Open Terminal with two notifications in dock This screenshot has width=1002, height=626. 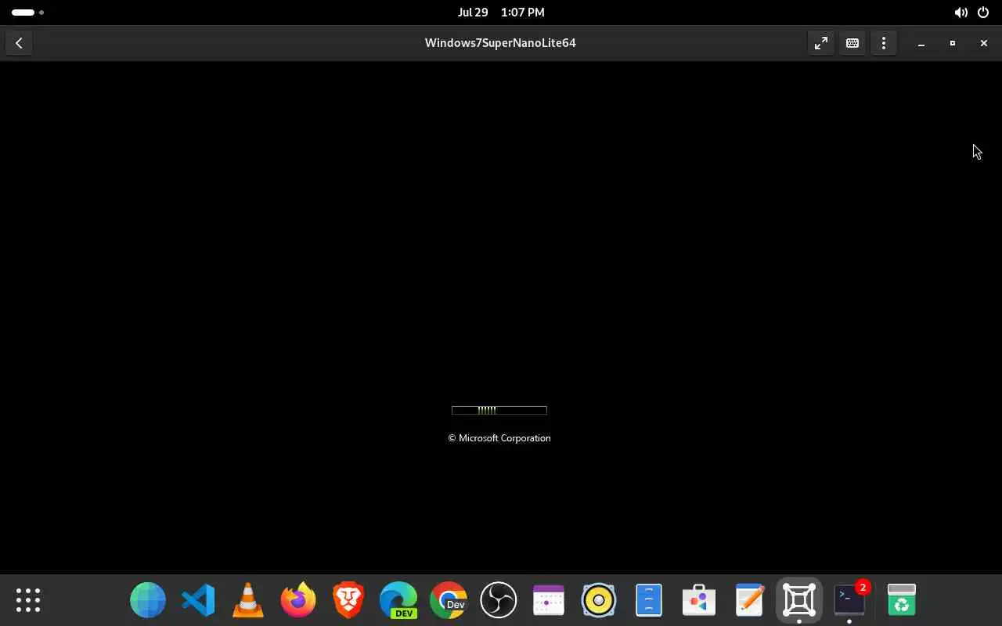click(849, 600)
